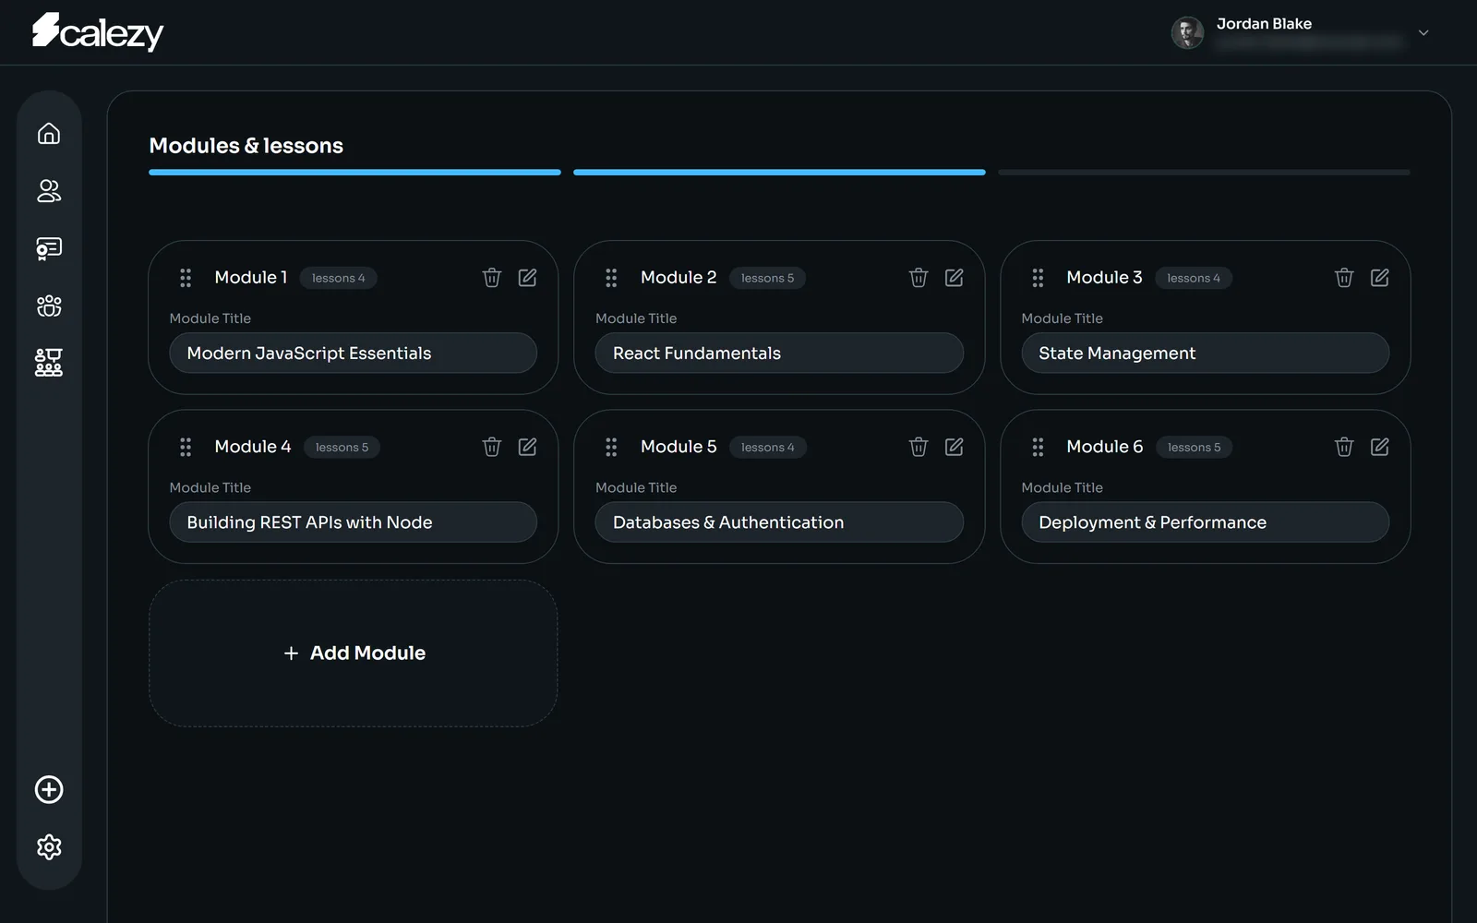The image size is (1477, 923).
Task: Click Module 1 drag handle dots
Action: [x=186, y=278]
